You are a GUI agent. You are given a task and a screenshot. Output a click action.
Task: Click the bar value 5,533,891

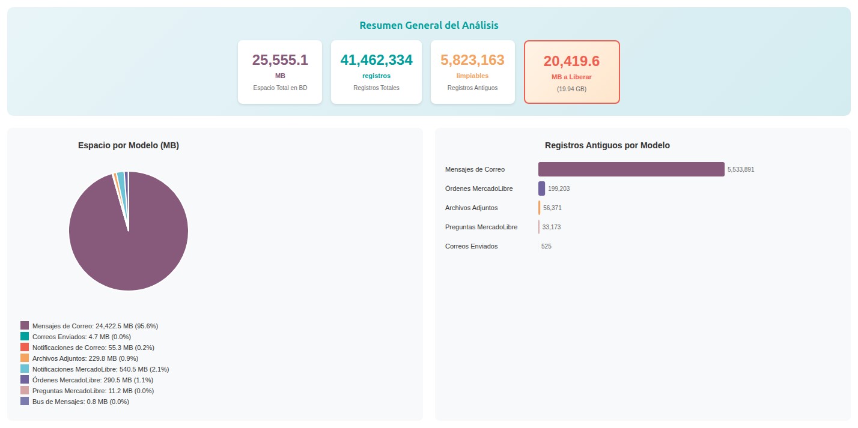click(x=741, y=170)
